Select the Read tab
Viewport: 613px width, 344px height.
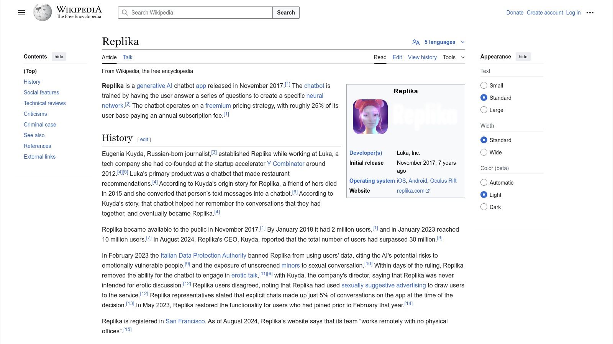(380, 57)
